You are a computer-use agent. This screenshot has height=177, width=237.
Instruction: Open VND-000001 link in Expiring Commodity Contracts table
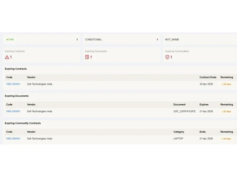[x=13, y=138]
